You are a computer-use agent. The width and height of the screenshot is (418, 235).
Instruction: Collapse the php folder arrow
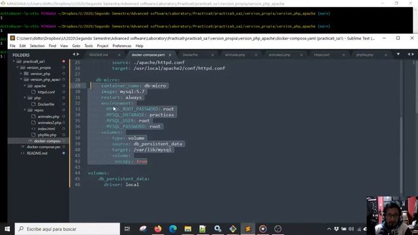click(x=25, y=98)
